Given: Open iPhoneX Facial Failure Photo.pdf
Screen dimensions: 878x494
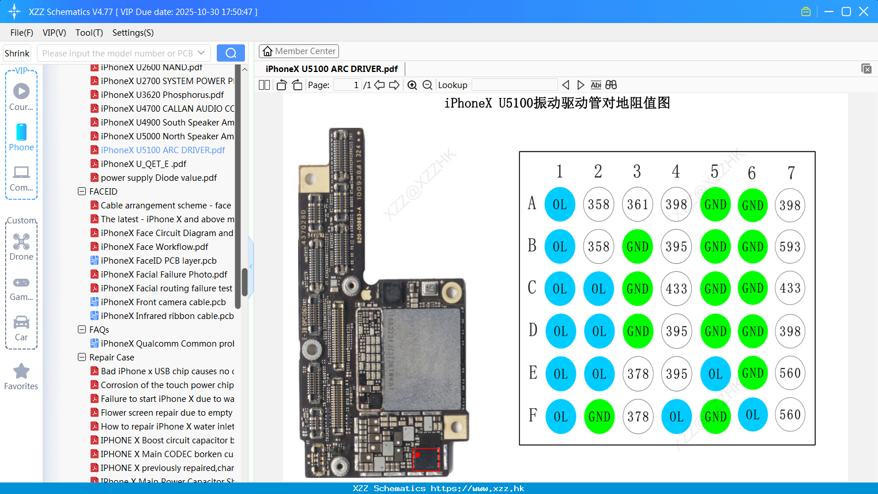Looking at the screenshot, I should (x=164, y=274).
